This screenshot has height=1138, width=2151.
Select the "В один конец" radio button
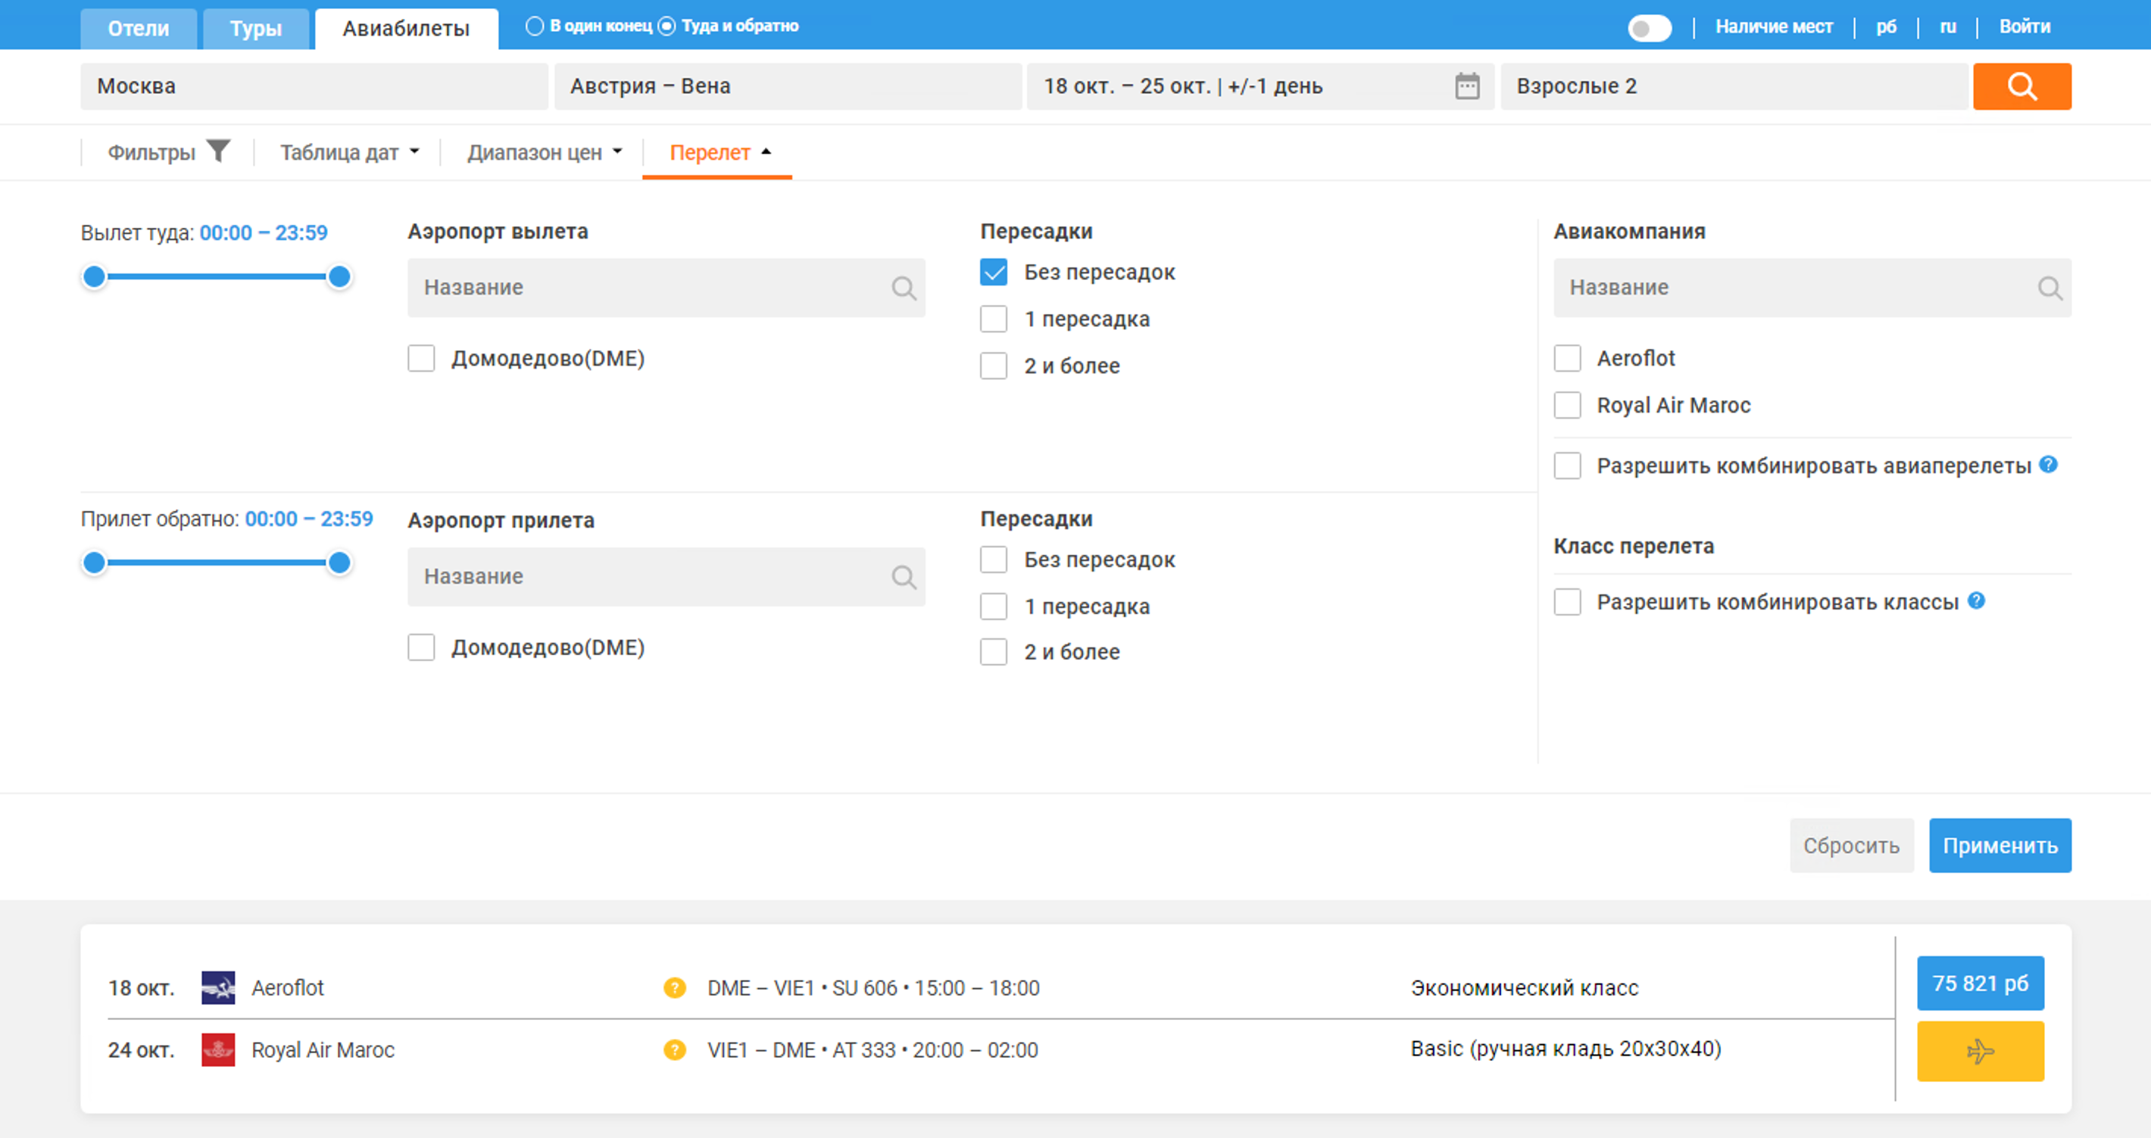[x=535, y=26]
